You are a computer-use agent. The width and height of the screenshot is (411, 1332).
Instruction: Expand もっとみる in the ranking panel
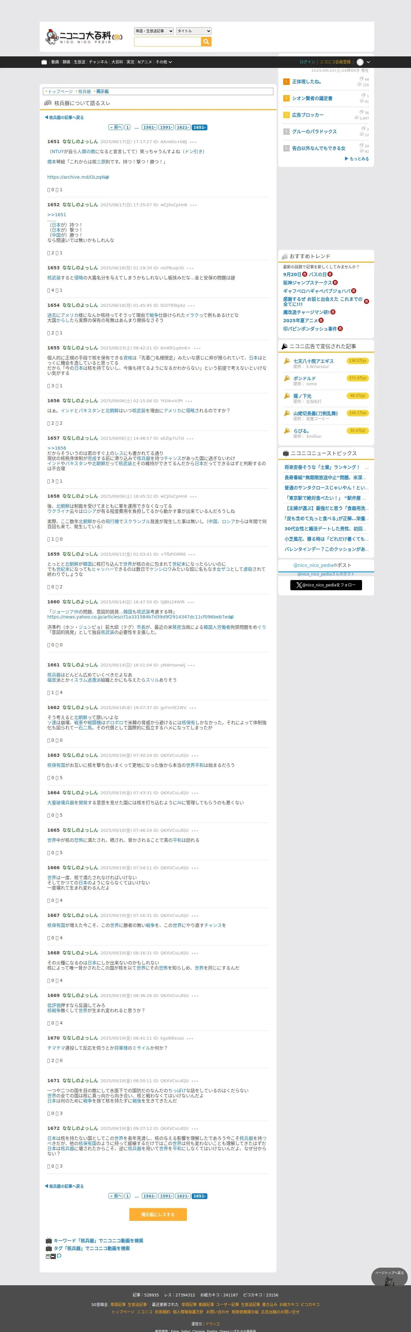coord(357,159)
